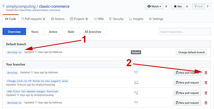The height and width of the screenshot is (109, 214).
Task: New pull request for Add-files-for-Update-manger-function
Action: [x=187, y=93]
